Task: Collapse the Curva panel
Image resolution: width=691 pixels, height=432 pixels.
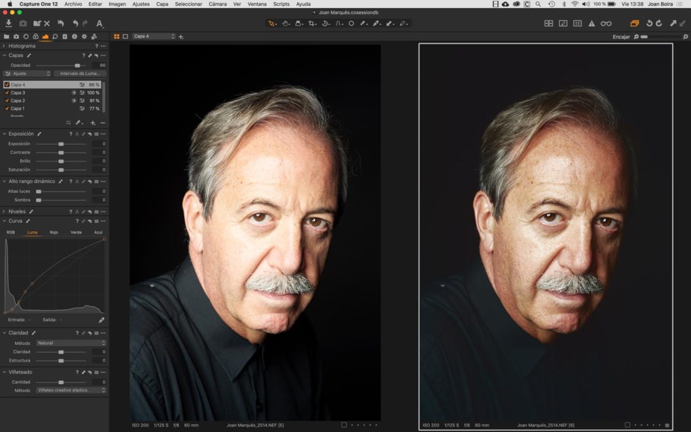Action: pos(4,221)
